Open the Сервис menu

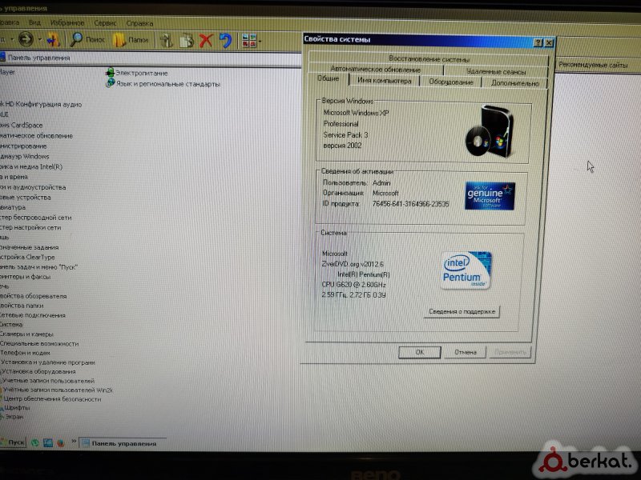(x=105, y=23)
